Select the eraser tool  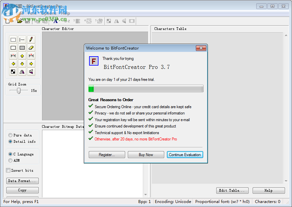31,48
